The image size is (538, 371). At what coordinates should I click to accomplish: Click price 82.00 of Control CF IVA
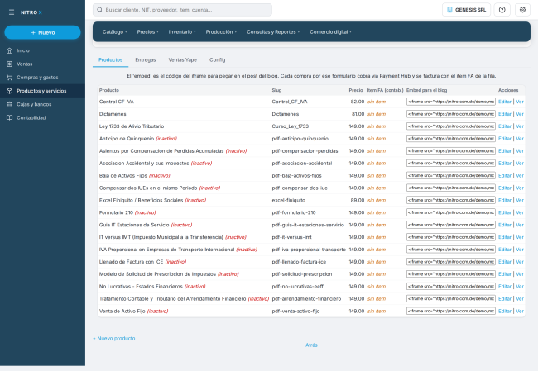pos(358,102)
